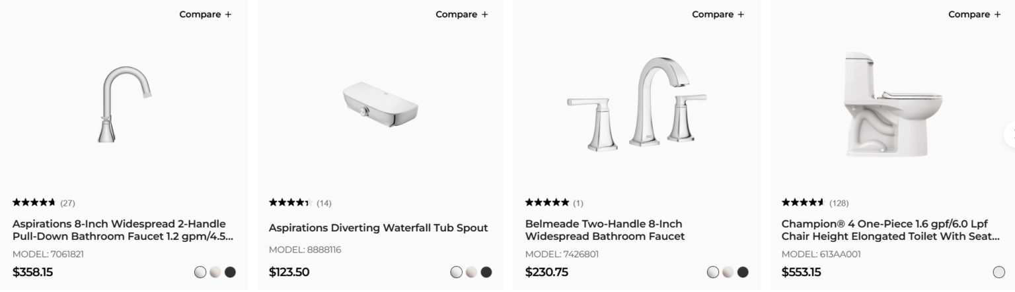
Task: Open Aspirations Diverting Waterfall Tub Spout title link
Action: pos(378,228)
